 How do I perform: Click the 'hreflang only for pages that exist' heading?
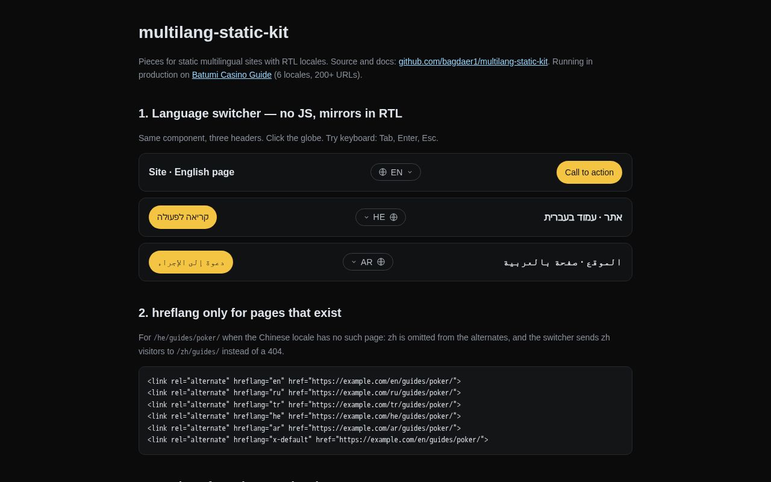[x=240, y=313]
